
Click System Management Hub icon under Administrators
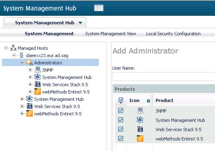pos(38,77)
